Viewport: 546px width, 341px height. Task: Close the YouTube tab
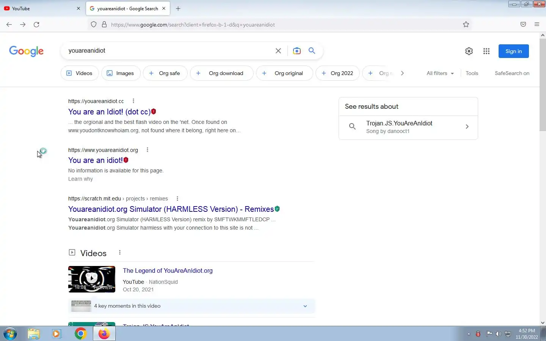[x=78, y=8]
